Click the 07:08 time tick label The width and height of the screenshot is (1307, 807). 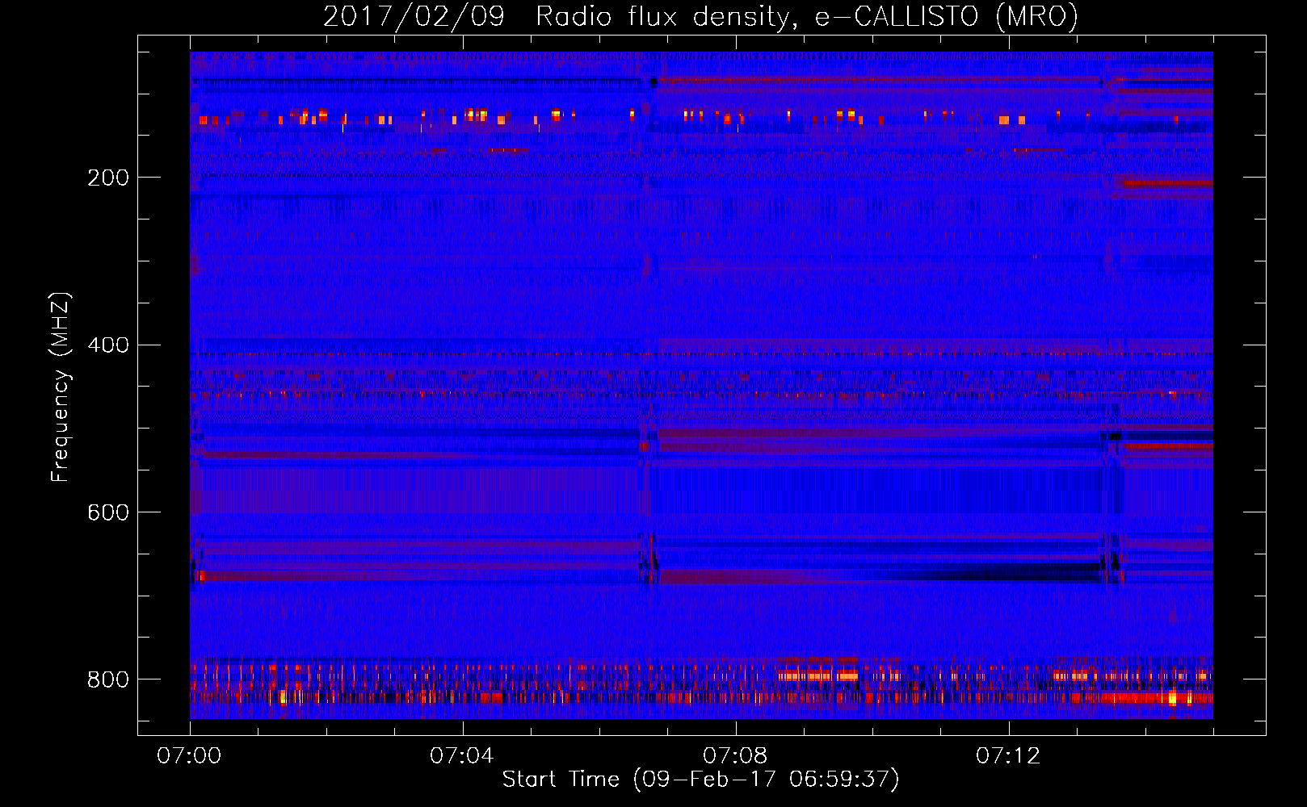tap(735, 756)
